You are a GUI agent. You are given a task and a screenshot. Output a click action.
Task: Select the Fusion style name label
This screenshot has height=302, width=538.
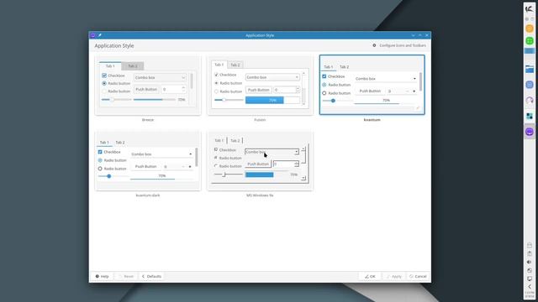(x=260, y=120)
